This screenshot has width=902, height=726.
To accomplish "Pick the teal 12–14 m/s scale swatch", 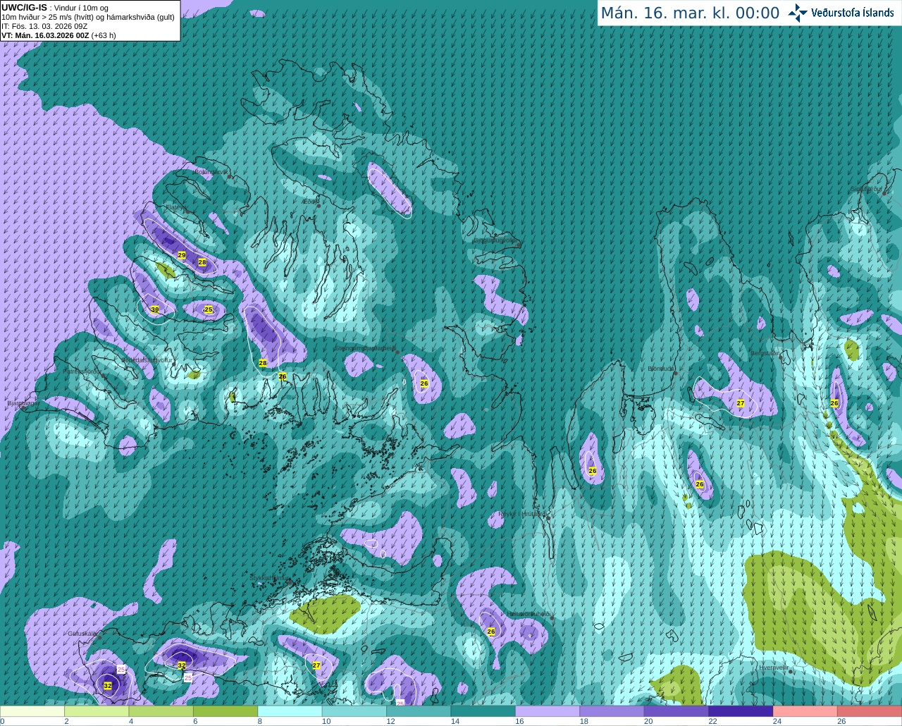I will pos(419,711).
